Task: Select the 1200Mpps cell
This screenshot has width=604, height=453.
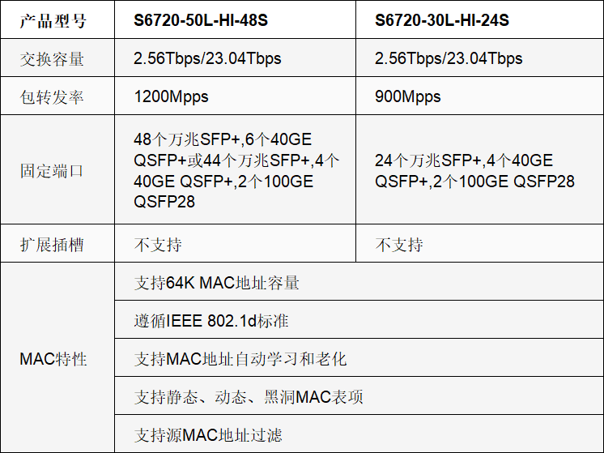Action: (x=172, y=96)
